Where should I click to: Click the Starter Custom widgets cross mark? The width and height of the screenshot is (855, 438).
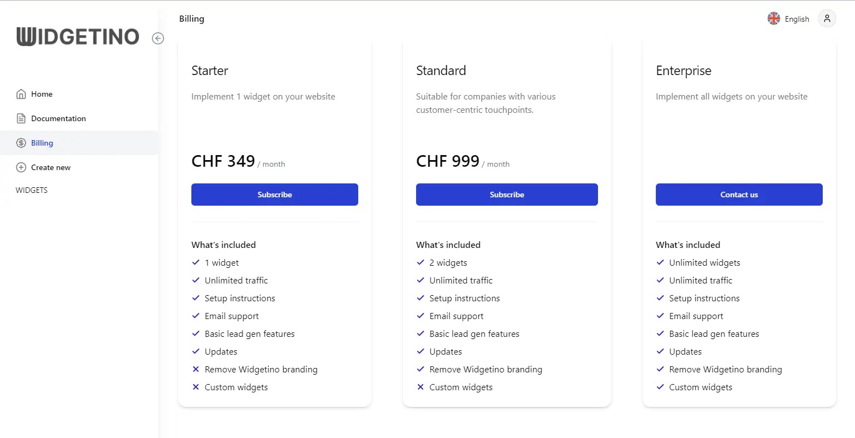pyautogui.click(x=196, y=387)
